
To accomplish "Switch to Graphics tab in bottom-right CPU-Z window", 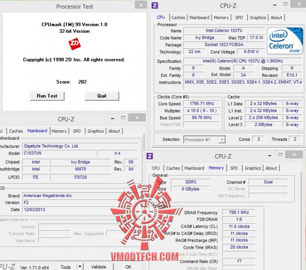I will (253, 168).
